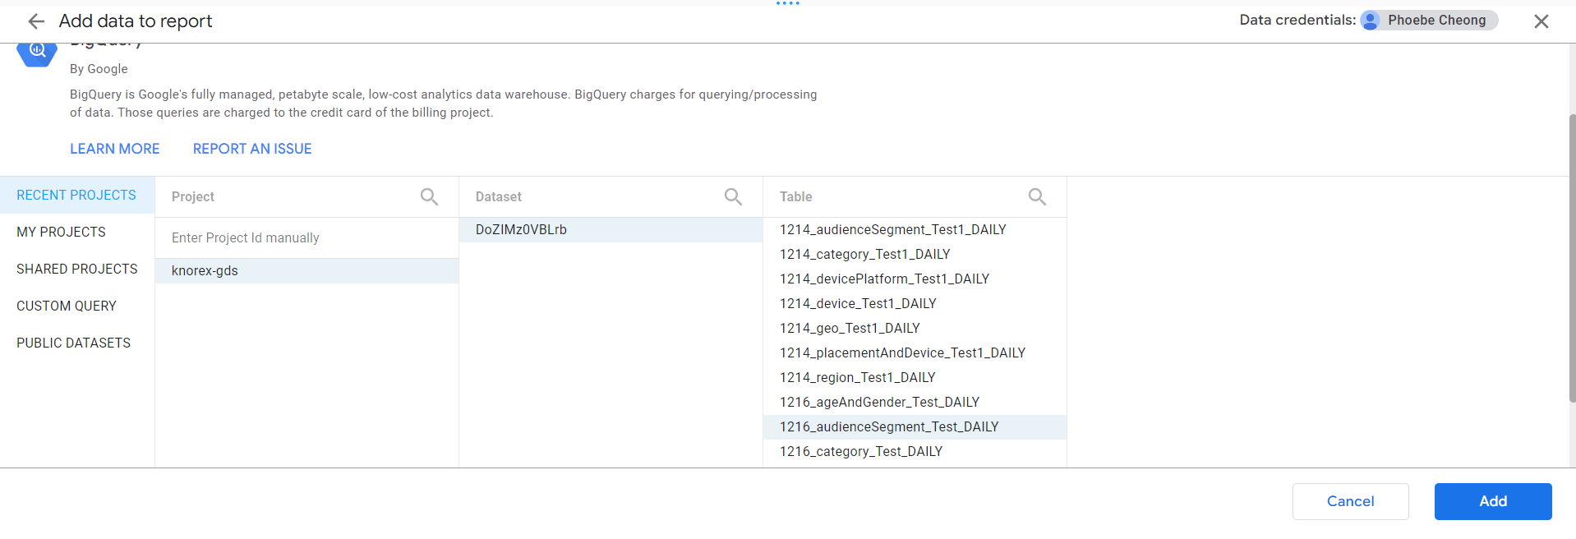Select the knorex-gds project
Screen dimensions: 1576x539
point(205,270)
